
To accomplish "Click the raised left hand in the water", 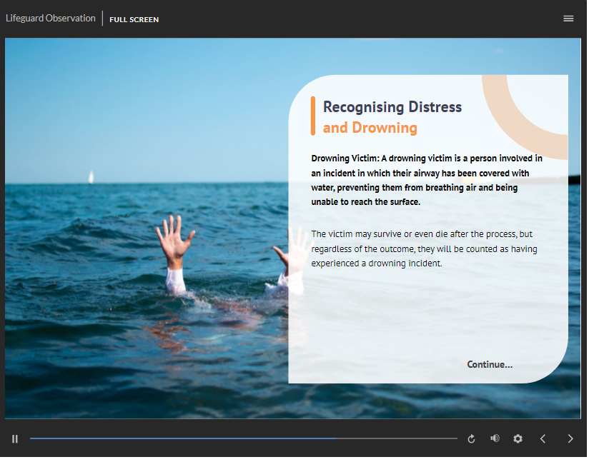I will pyautogui.click(x=174, y=239).
